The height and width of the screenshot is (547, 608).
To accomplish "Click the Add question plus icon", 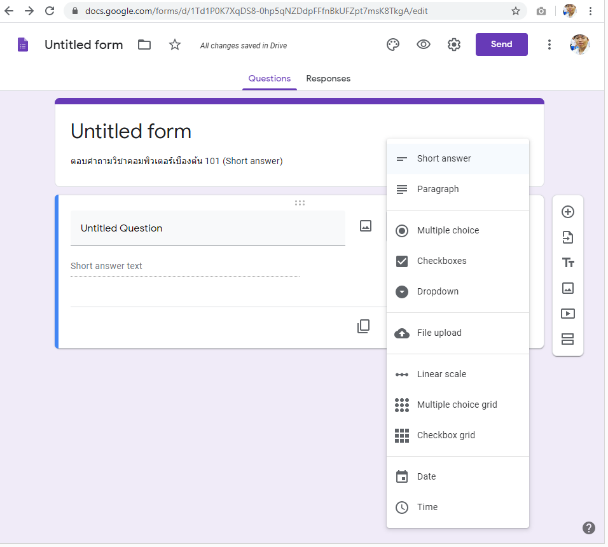I will click(568, 212).
